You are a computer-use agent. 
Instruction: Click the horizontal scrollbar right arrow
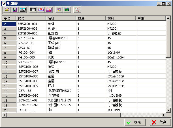(164, 115)
